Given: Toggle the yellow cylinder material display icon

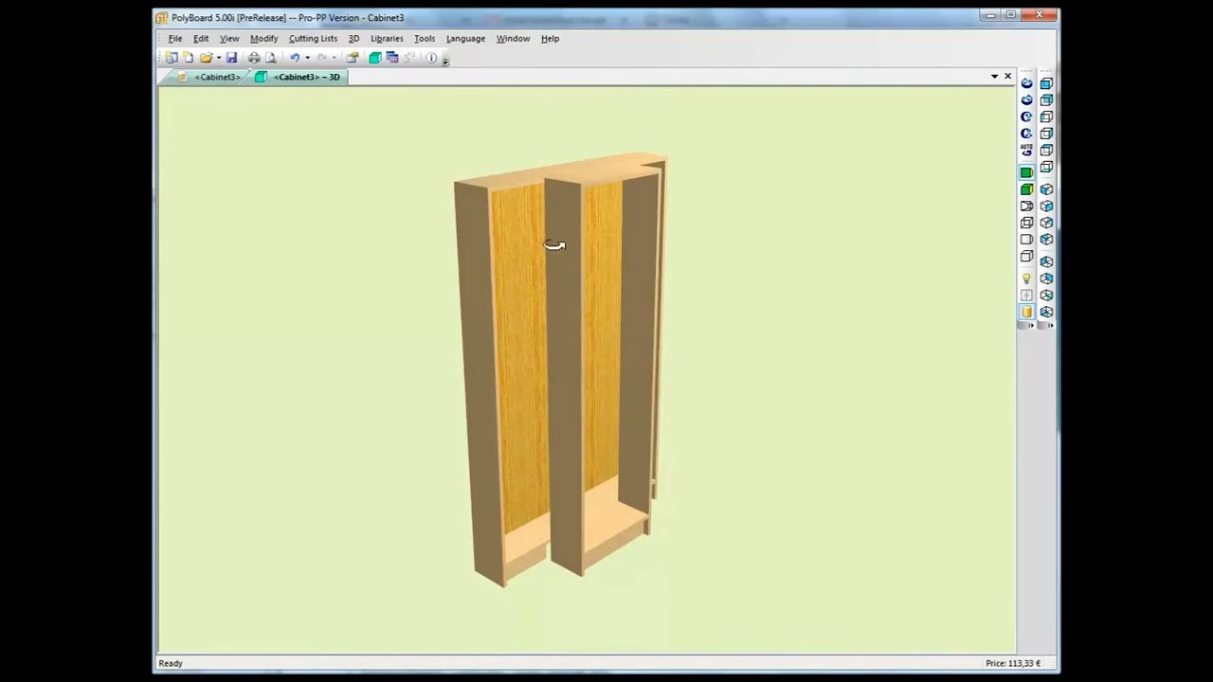Looking at the screenshot, I should 1026,311.
